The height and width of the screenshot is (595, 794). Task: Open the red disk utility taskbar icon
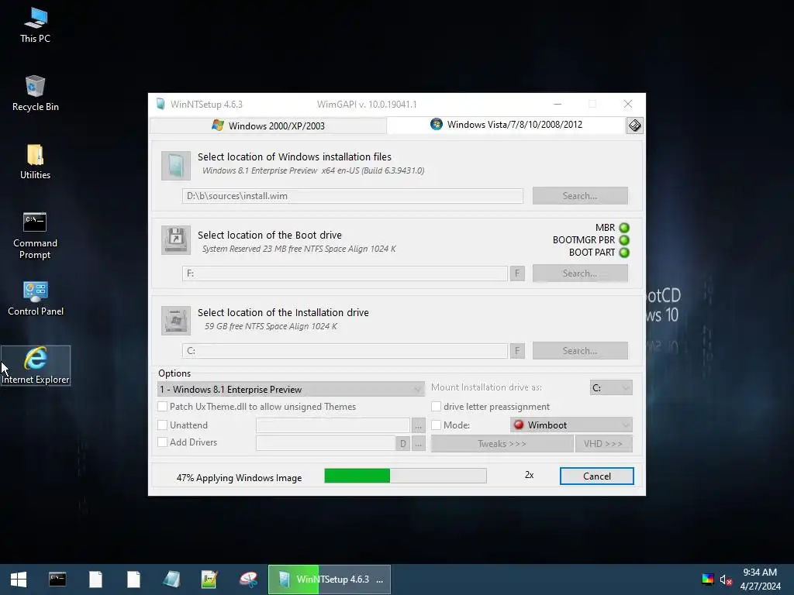pos(247,580)
